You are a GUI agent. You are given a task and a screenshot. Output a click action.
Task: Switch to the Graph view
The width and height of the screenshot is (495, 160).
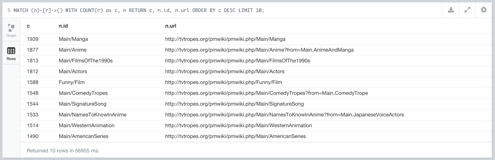[x=11, y=30]
